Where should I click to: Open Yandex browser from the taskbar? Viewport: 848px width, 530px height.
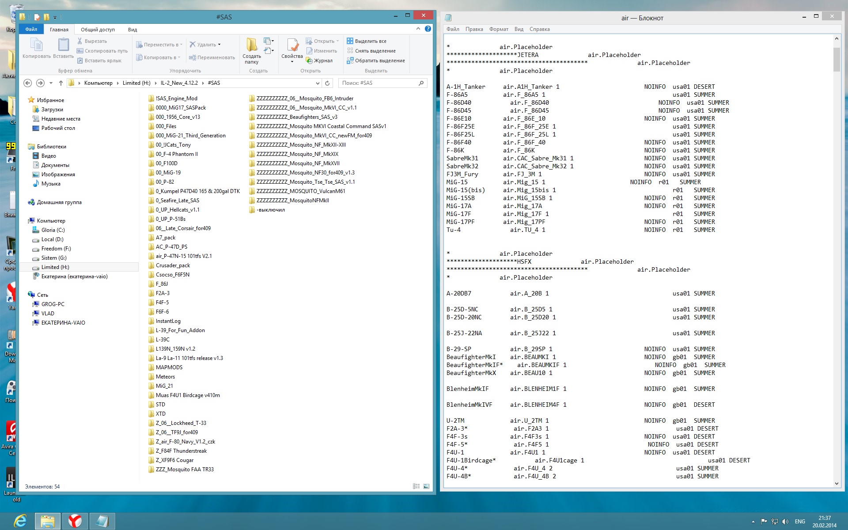(x=75, y=521)
